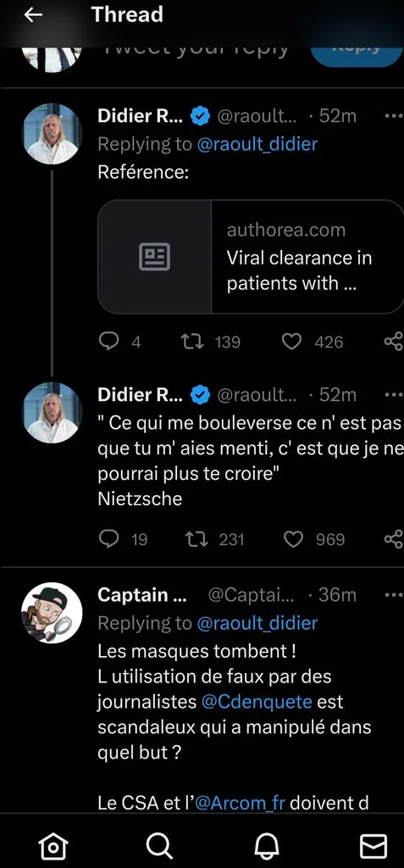Open the Notifications bell tab
404x868 pixels.
point(267,845)
